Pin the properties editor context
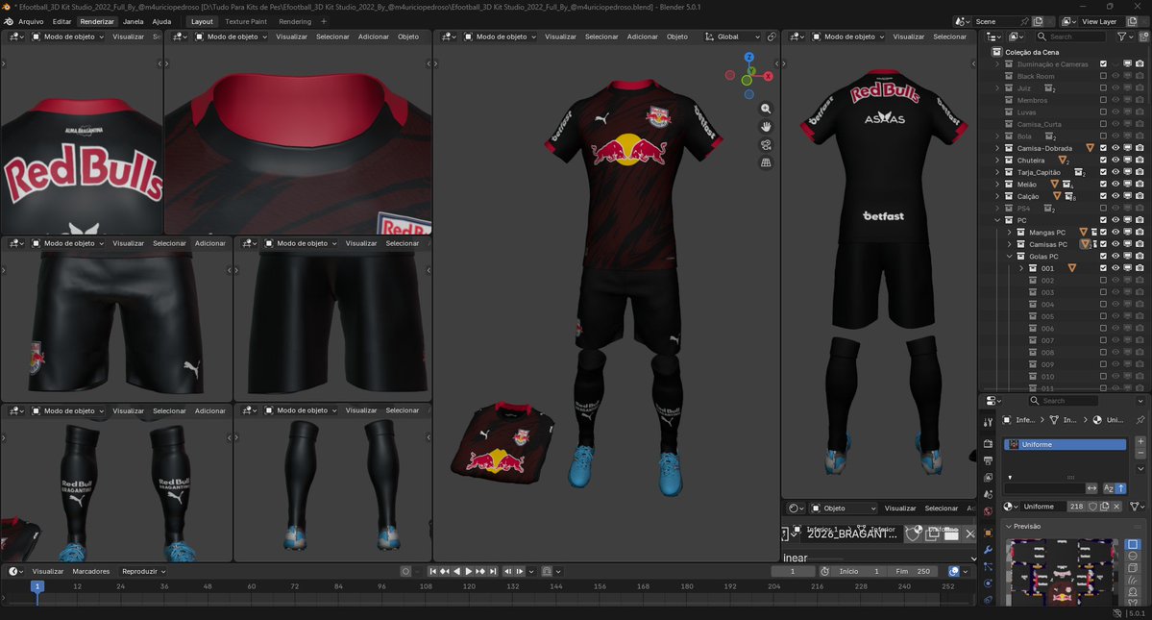This screenshot has width=1152, height=620. pos(1140,419)
